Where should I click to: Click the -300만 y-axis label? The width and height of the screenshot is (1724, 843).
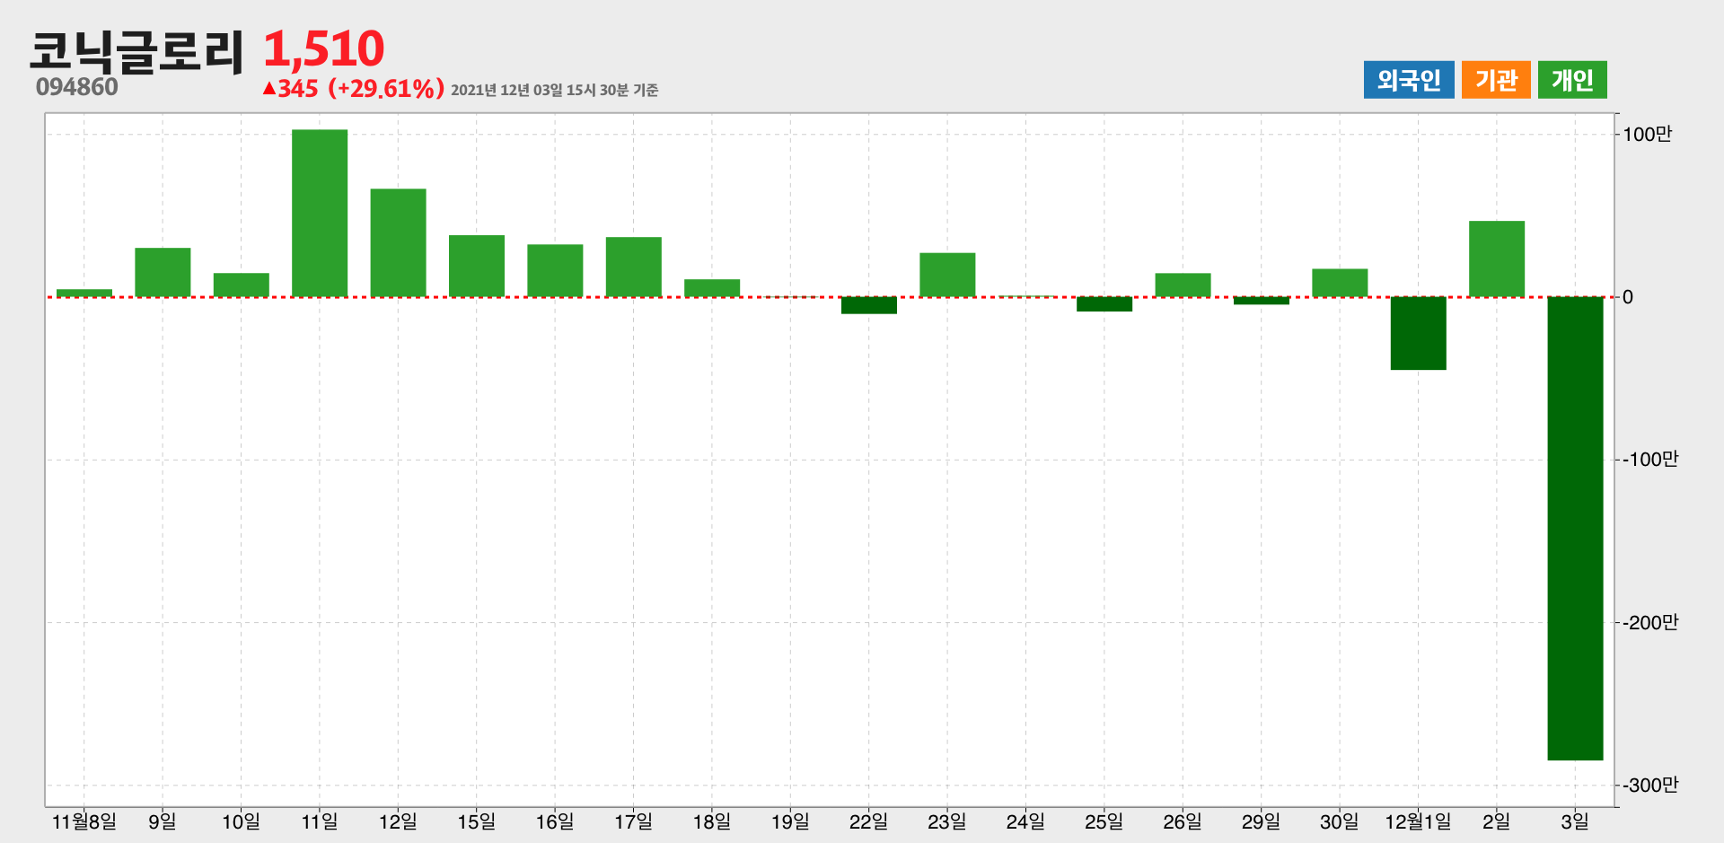(x=1650, y=786)
